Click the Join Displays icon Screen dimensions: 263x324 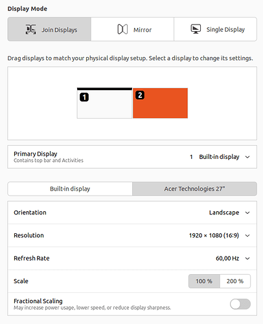tap(30, 29)
